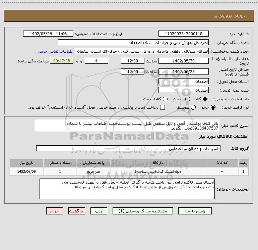Click the چاپ print button
Image resolution: width=258 pixels, height=250 pixels.
pos(99,211)
